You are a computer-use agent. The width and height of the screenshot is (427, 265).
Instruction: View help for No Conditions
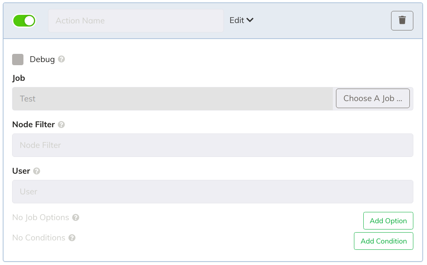coord(72,238)
